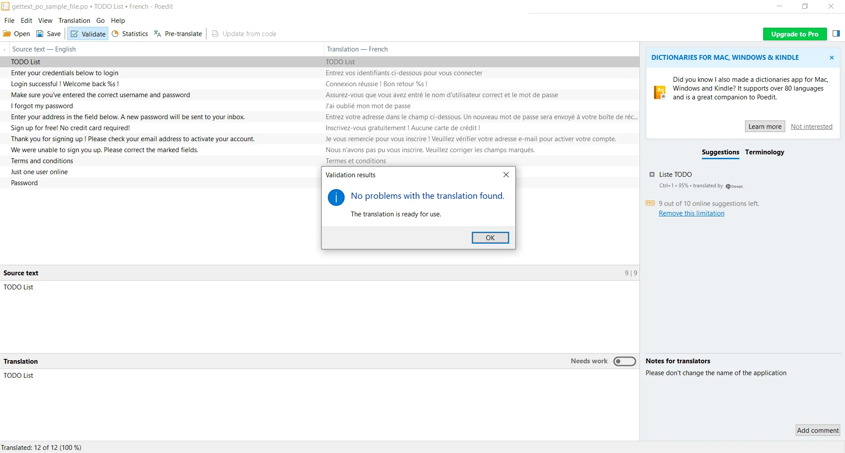Click Update from code toolbar icon
This screenshot has height=453, width=845.
tap(215, 34)
